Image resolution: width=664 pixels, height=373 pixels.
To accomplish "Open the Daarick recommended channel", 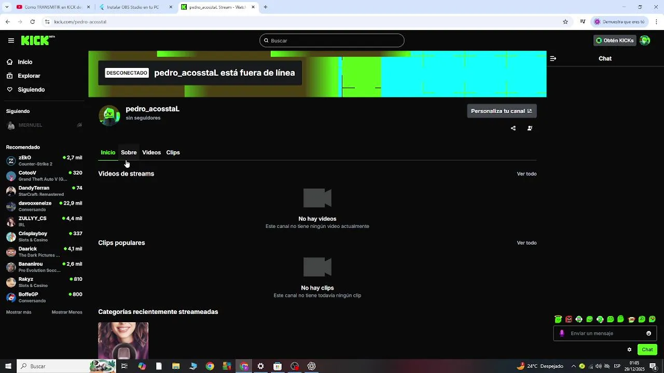I will click(44, 252).
